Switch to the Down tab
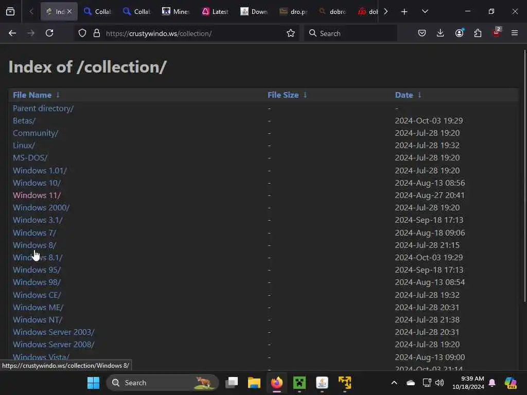 254,12
